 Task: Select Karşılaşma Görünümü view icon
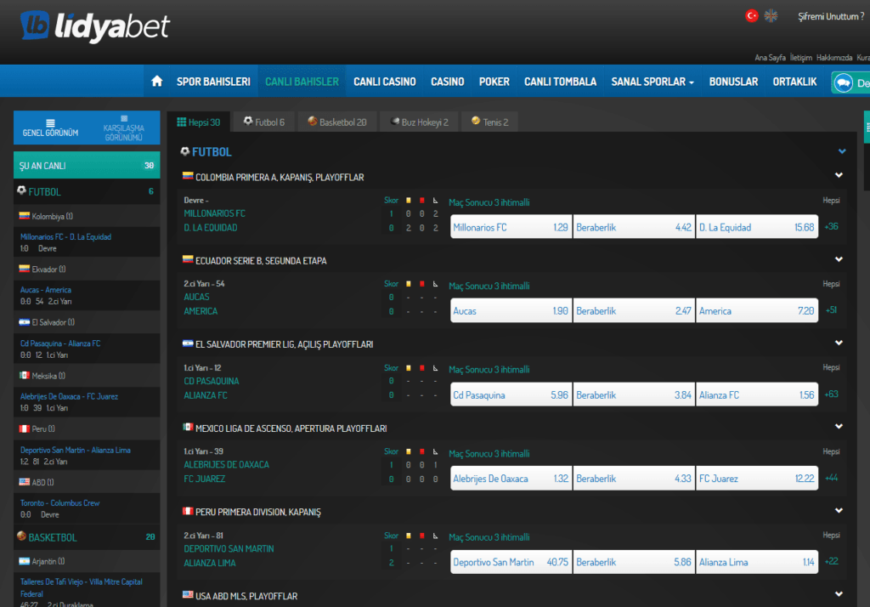click(124, 118)
